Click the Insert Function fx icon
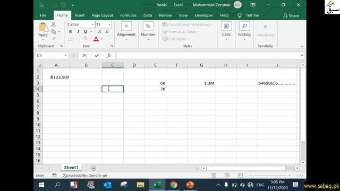The width and height of the screenshot is (340, 191). [108, 56]
